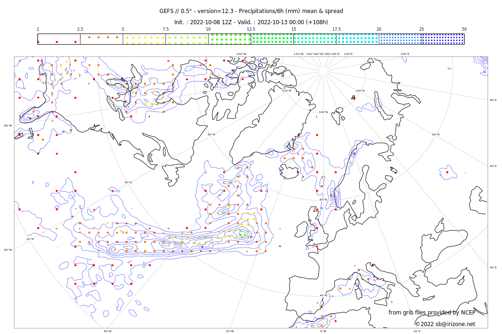Choose the cyan 17.5 to 20 mm legend box
Screen dimensions: 502x334
357,39
